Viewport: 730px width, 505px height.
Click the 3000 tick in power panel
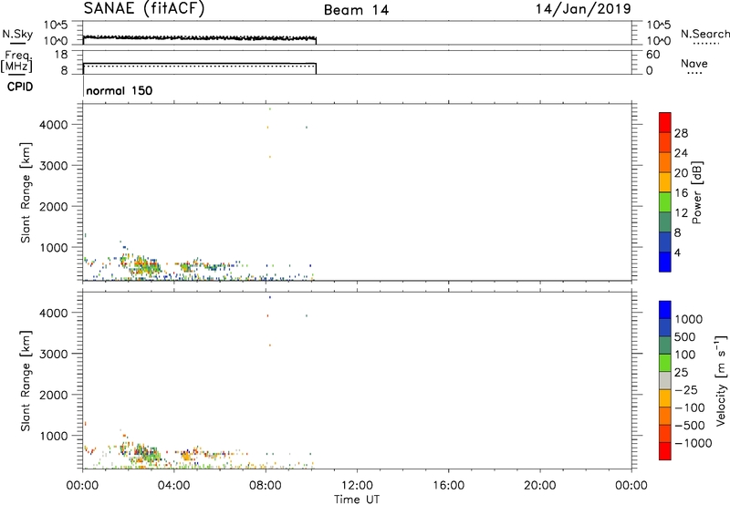click(53, 166)
